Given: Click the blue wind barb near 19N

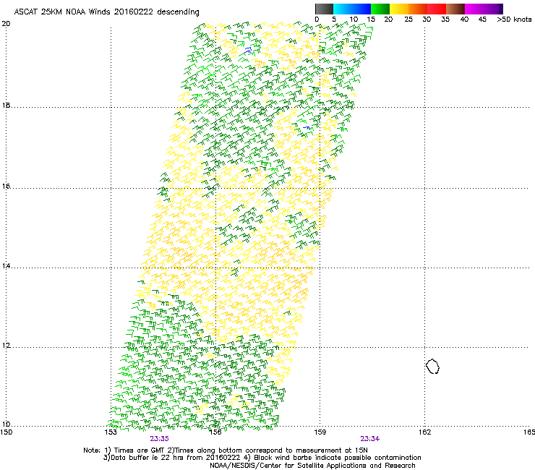Looking at the screenshot, I should coord(248,50).
